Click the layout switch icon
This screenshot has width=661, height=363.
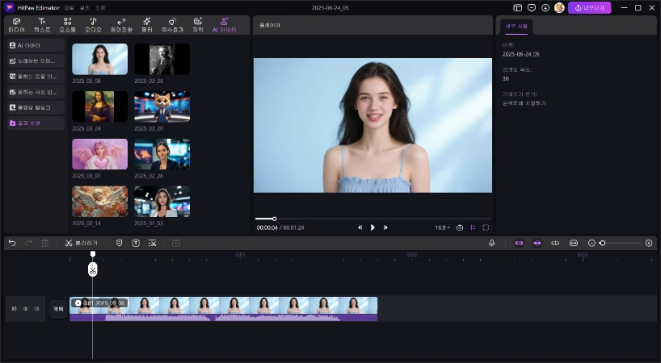coord(518,8)
